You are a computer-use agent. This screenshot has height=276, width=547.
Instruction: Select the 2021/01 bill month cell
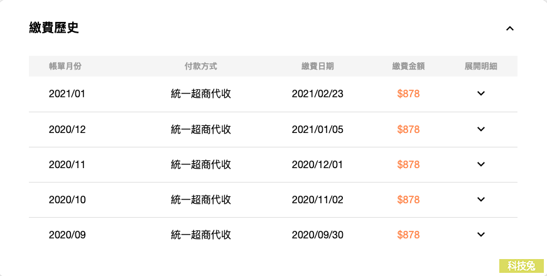coord(67,93)
